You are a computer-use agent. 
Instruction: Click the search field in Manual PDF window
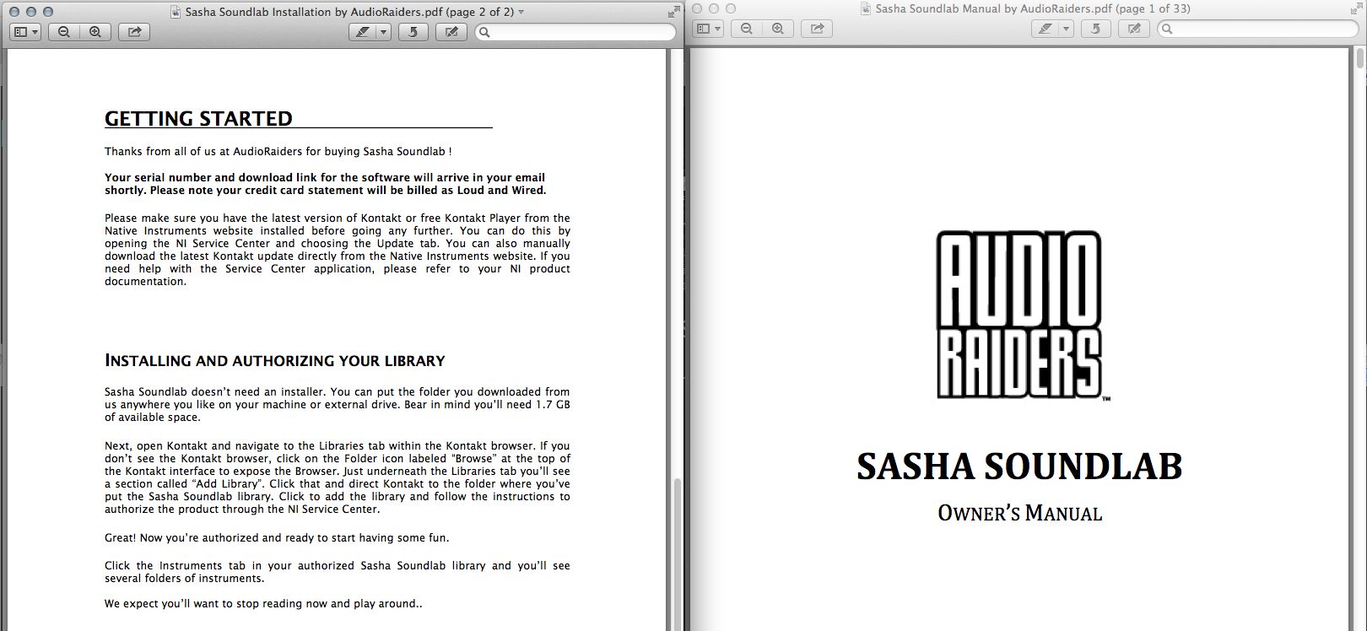pos(1257,29)
